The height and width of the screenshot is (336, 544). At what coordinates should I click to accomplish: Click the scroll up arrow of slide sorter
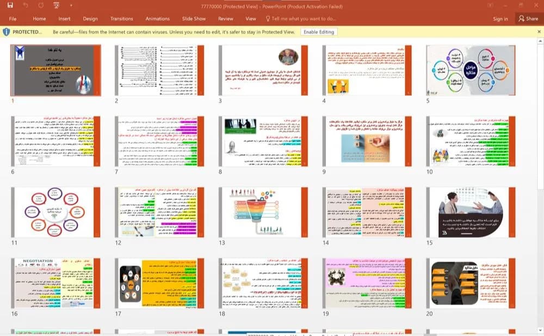pyautogui.click(x=540, y=41)
